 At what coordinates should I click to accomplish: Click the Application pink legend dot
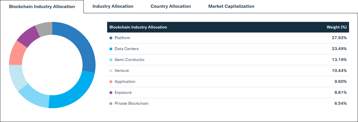tap(111, 82)
